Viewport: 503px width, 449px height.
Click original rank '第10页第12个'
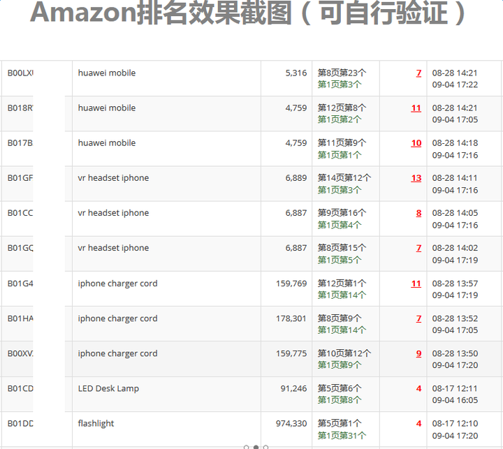click(x=344, y=353)
